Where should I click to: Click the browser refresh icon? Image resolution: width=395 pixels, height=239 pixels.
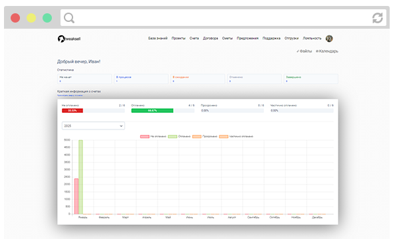(377, 18)
